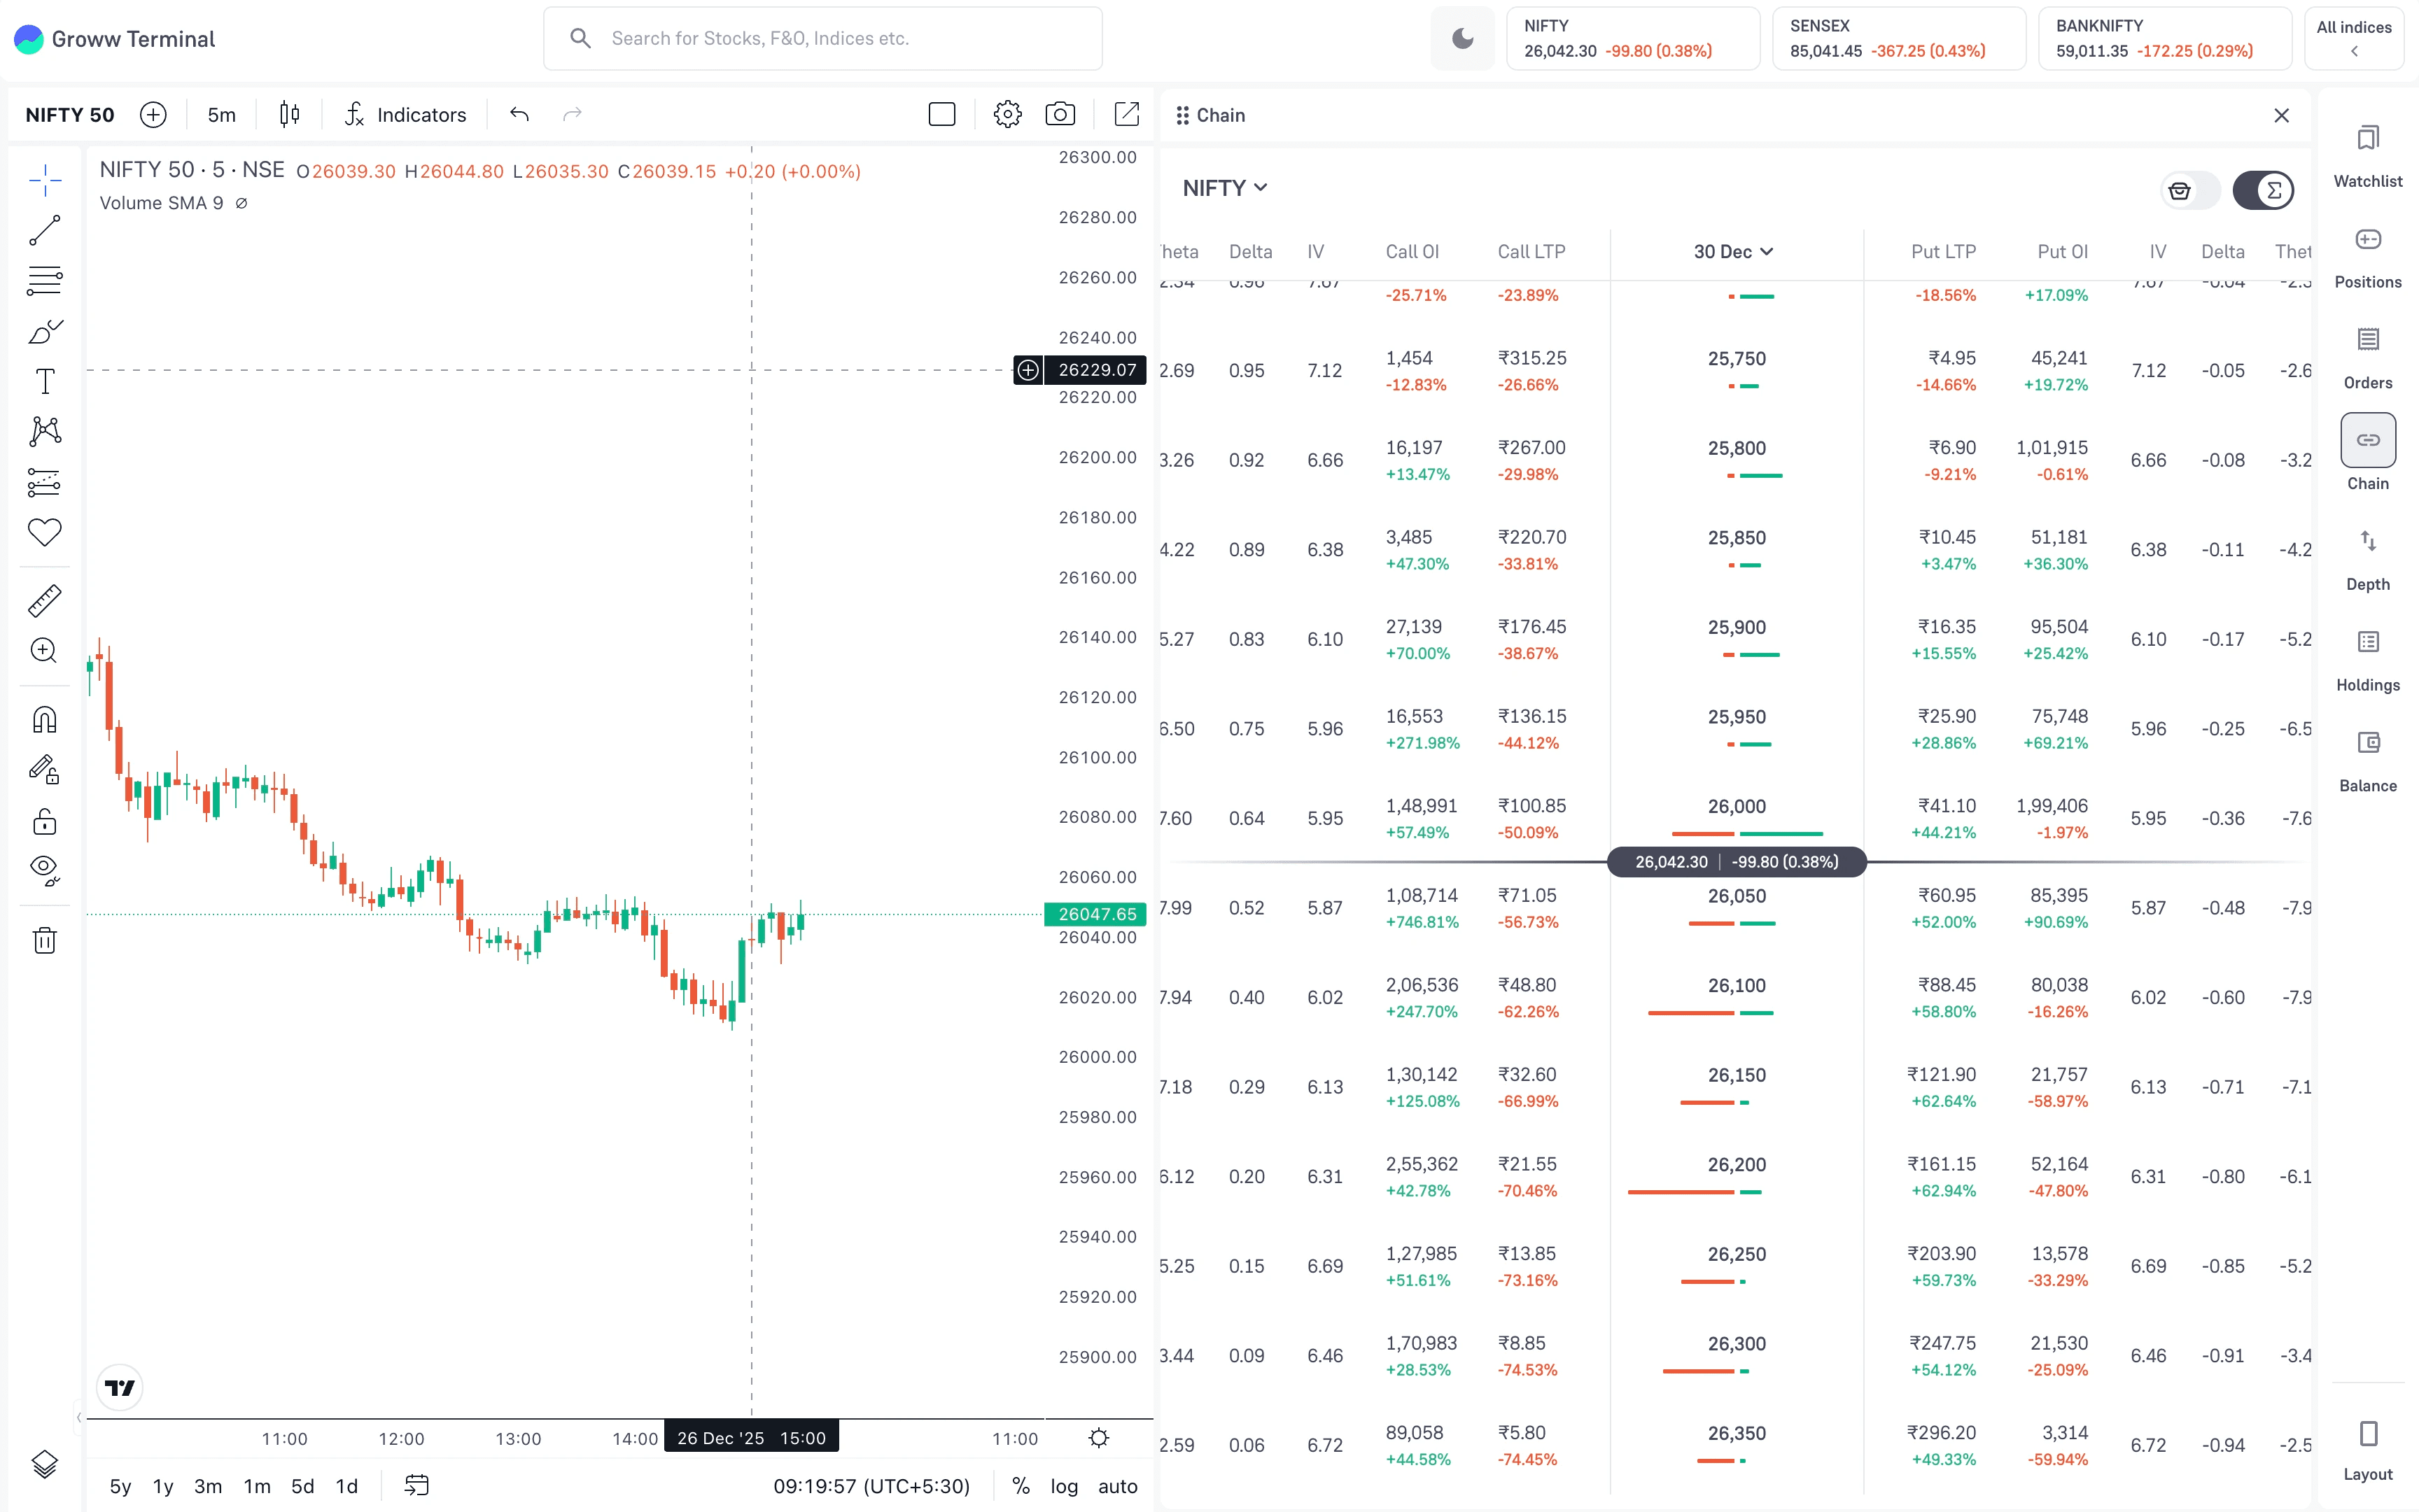The image size is (2419, 1512).
Task: Select the trend line drawing tool
Action: [44, 231]
